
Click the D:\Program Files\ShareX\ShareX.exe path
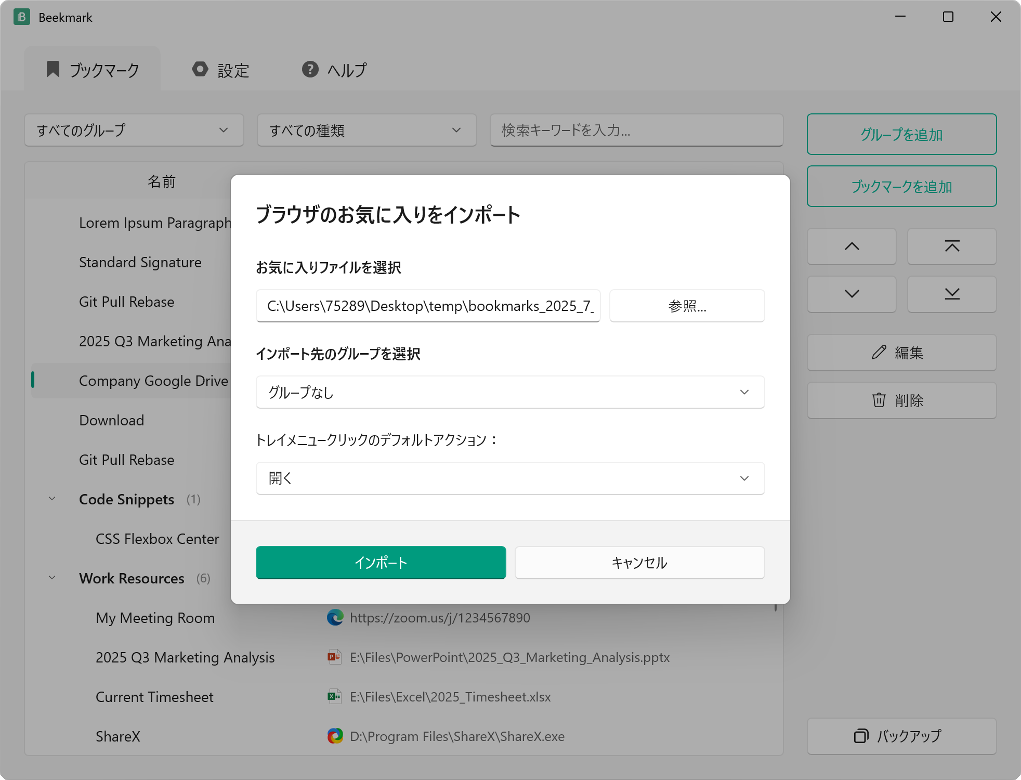[x=457, y=736]
